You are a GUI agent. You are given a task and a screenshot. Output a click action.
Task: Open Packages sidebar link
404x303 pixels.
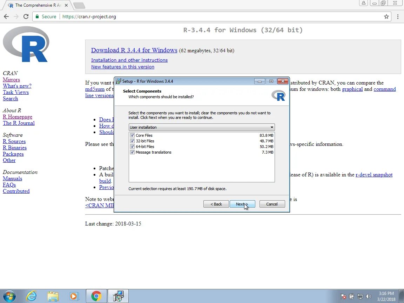pyautogui.click(x=13, y=154)
